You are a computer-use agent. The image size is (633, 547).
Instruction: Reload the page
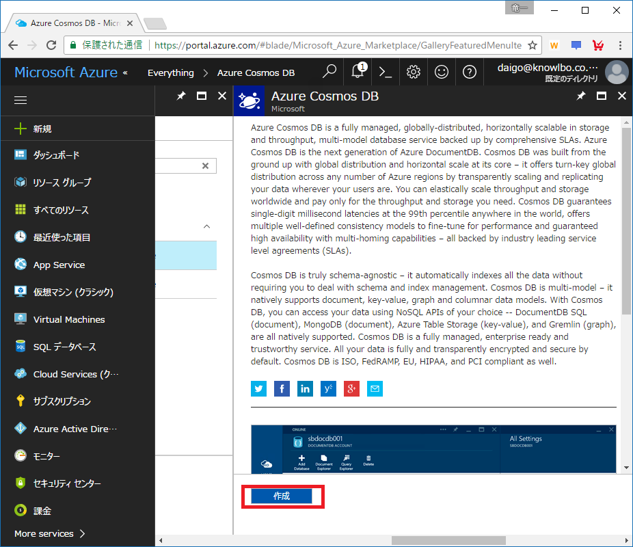[51, 45]
